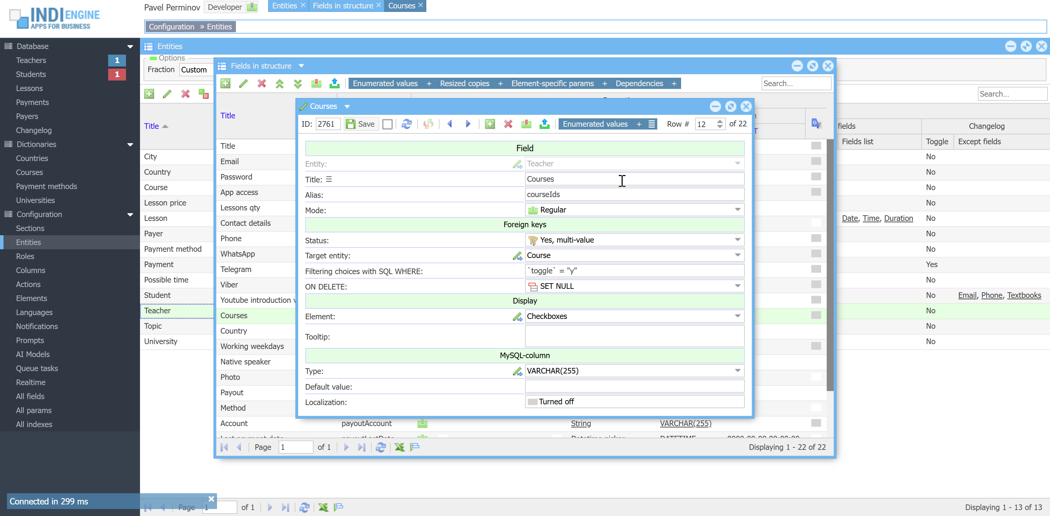Toggle the Localization Turned off switch

532,402
